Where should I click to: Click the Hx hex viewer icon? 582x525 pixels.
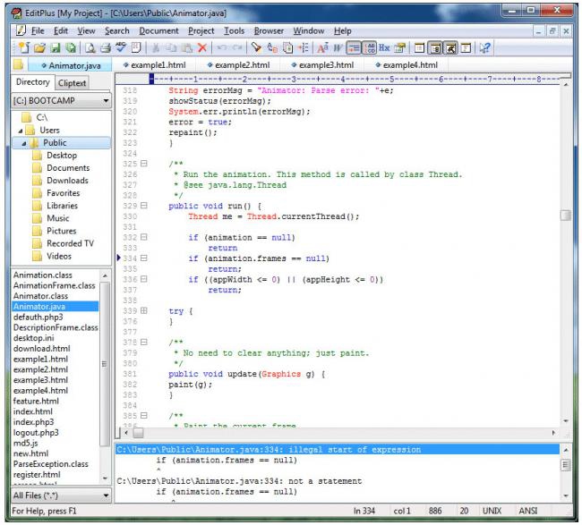[x=384, y=47]
